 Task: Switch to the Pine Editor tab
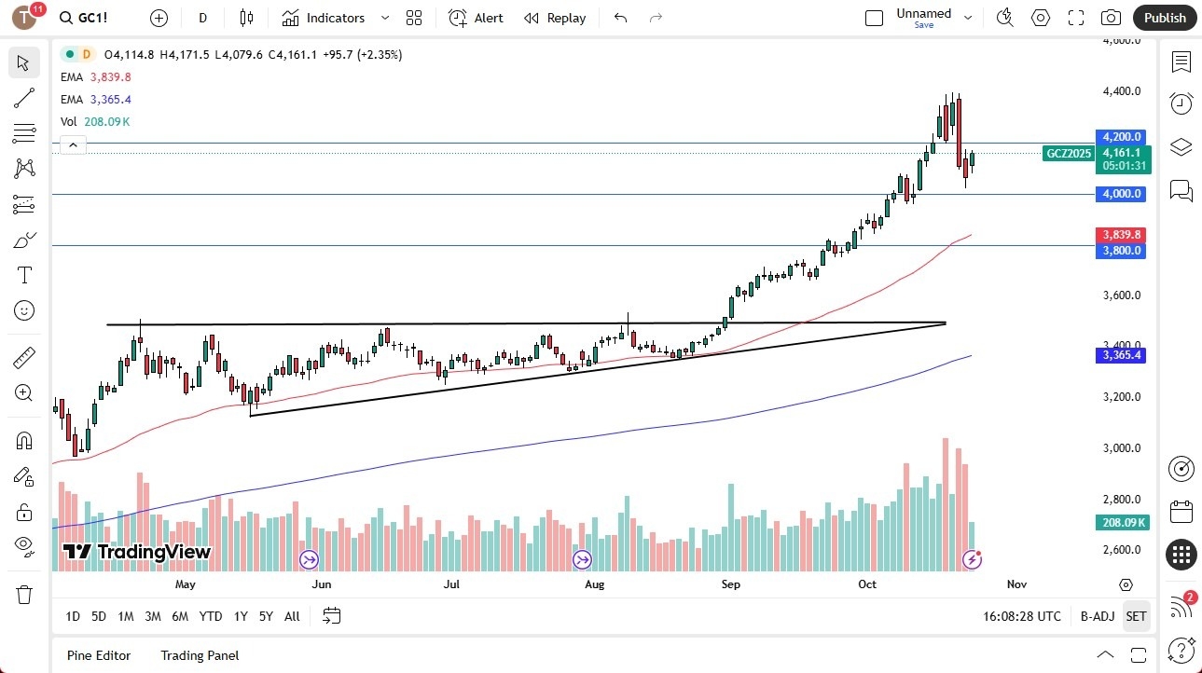[98, 655]
